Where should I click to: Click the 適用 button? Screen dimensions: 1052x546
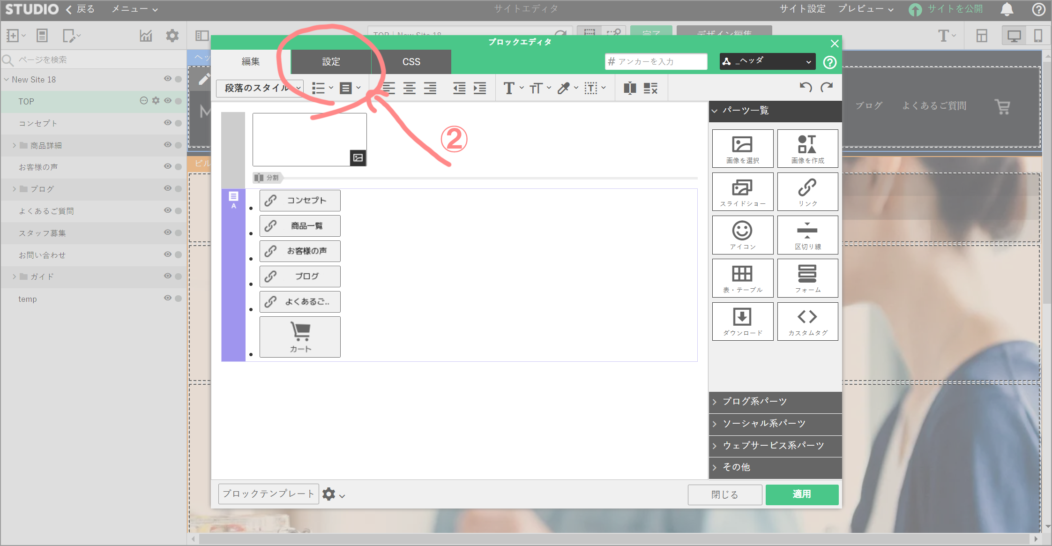(x=801, y=494)
